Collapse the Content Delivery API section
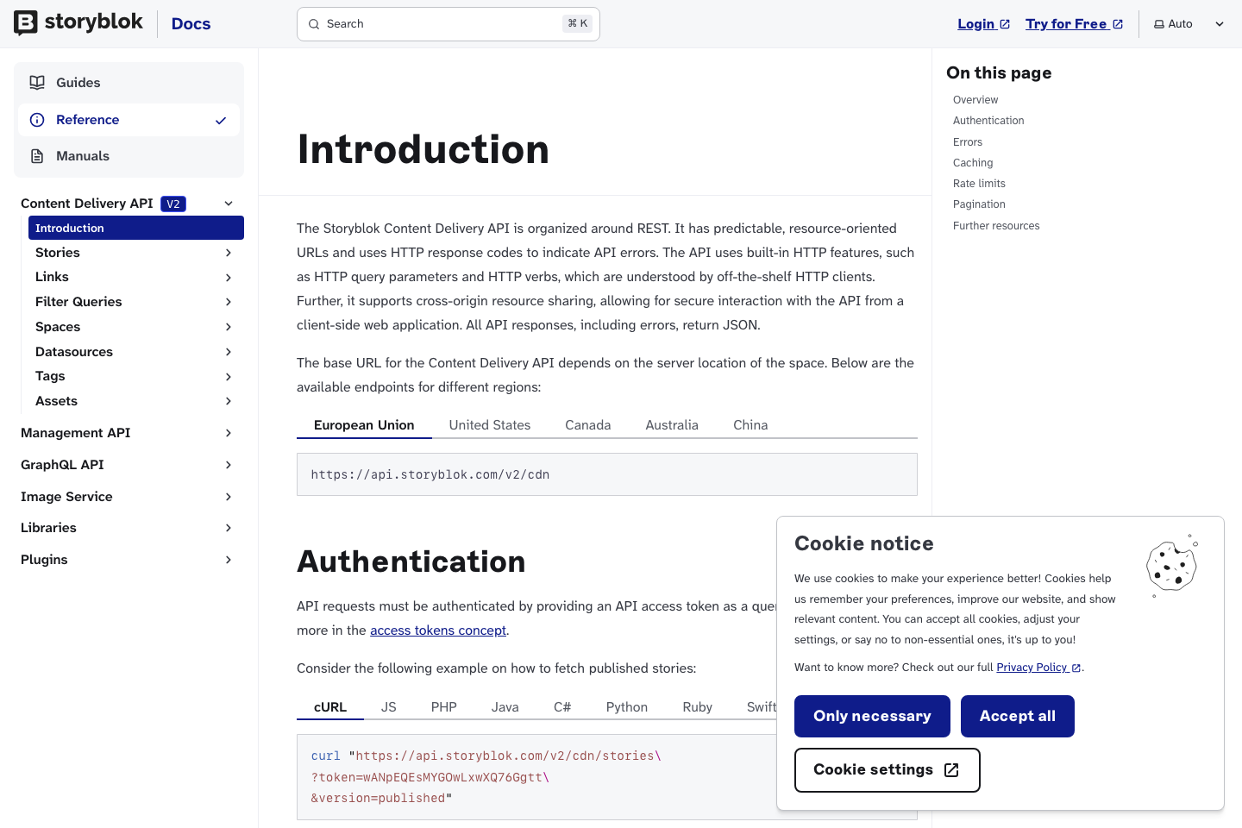This screenshot has width=1242, height=828. tap(229, 203)
